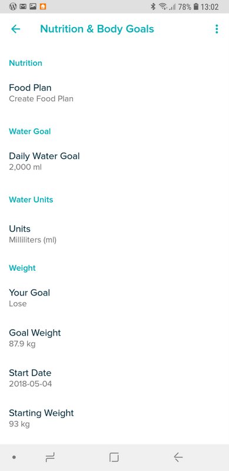The width and height of the screenshot is (229, 471).
Task: Change Your Goal from Lose
Action: click(x=114, y=298)
